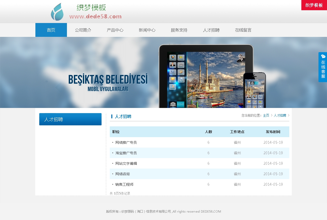Viewport: 327px width, 220px height.
Task: Click the footer 版权所有 copyright text
Action: pyautogui.click(x=163, y=212)
